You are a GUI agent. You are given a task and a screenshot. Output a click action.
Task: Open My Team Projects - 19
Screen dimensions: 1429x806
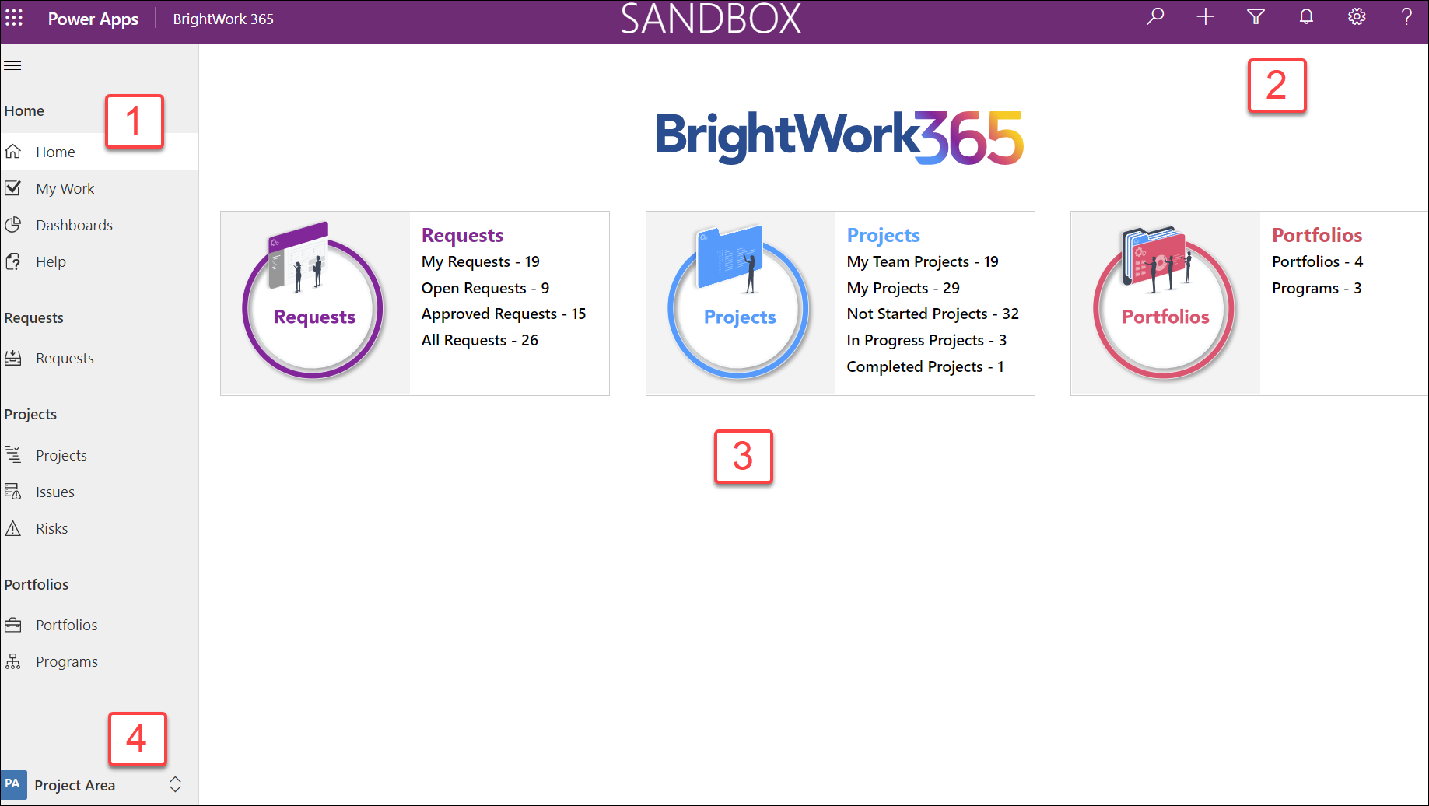click(922, 261)
